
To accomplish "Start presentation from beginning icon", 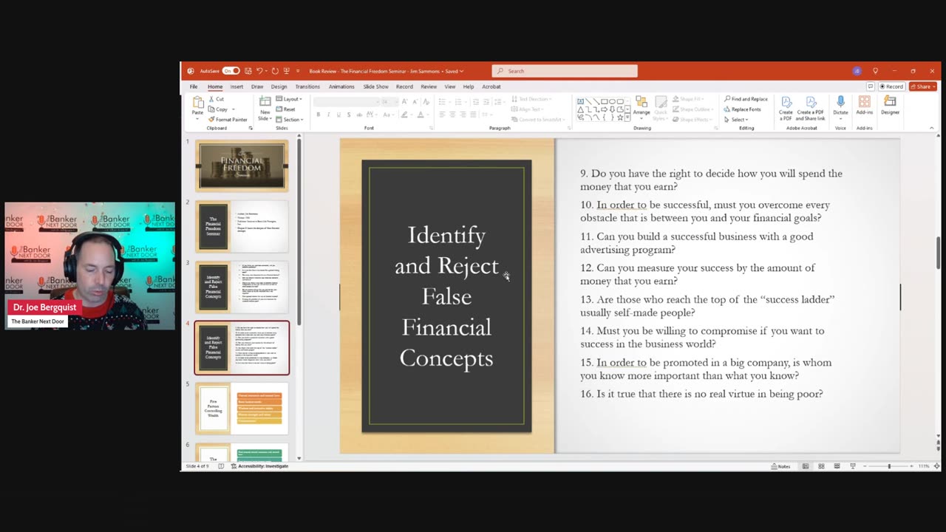I will click(286, 71).
